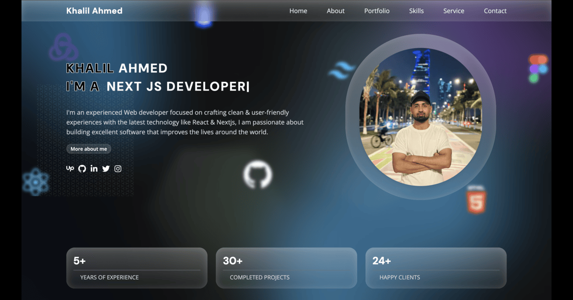Open the Upwork social icon

click(70, 168)
